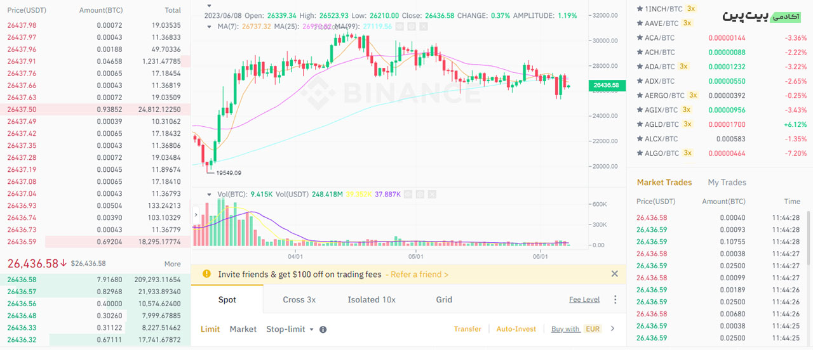This screenshot has width=813, height=350.
Task: Select bid price 26436.58 in order book
Action: [22, 280]
